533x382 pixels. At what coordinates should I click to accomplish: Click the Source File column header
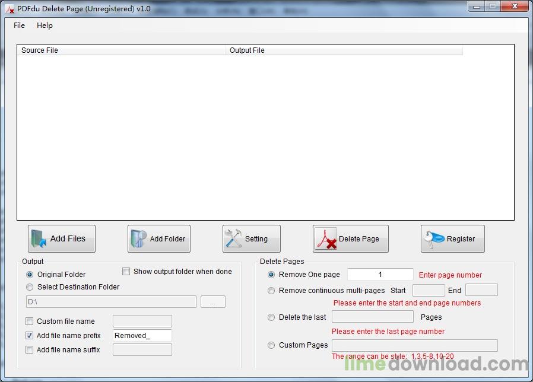(x=121, y=50)
